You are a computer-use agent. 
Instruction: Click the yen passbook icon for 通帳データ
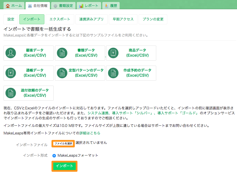[11, 73]
